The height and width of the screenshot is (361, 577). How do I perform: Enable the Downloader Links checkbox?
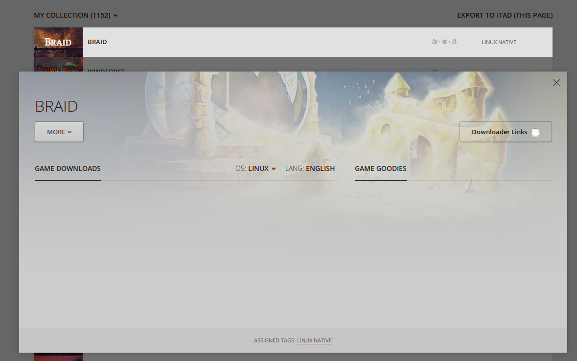point(535,132)
